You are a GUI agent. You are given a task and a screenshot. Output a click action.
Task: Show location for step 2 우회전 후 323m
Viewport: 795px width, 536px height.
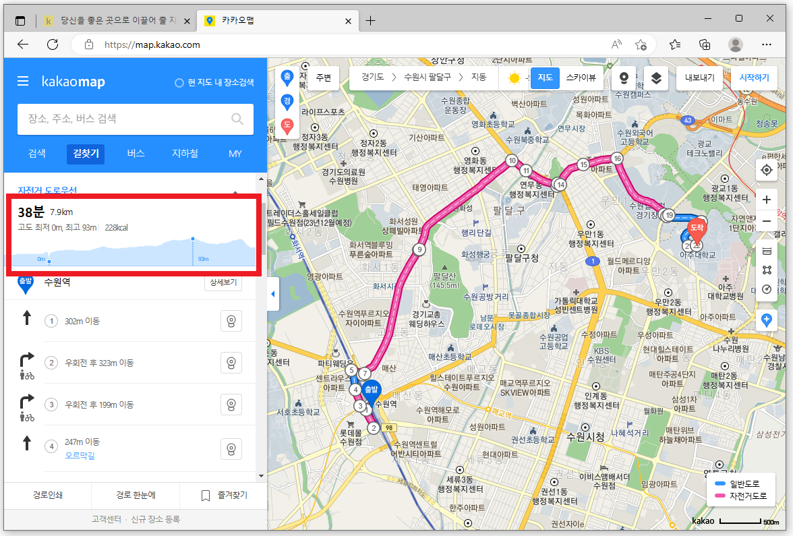[231, 363]
